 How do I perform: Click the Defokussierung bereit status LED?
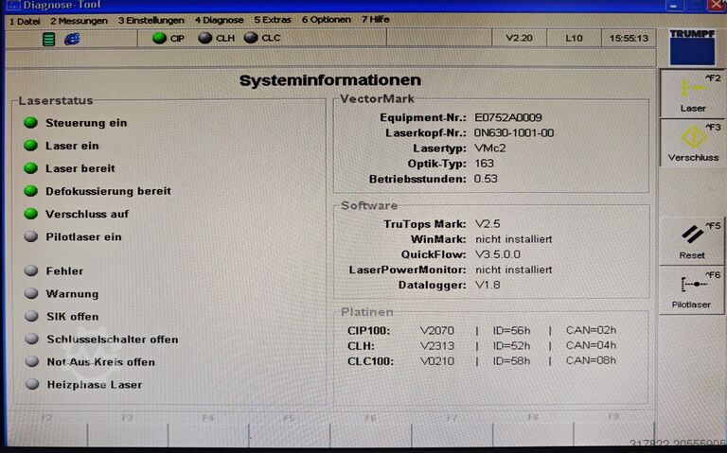click(30, 191)
